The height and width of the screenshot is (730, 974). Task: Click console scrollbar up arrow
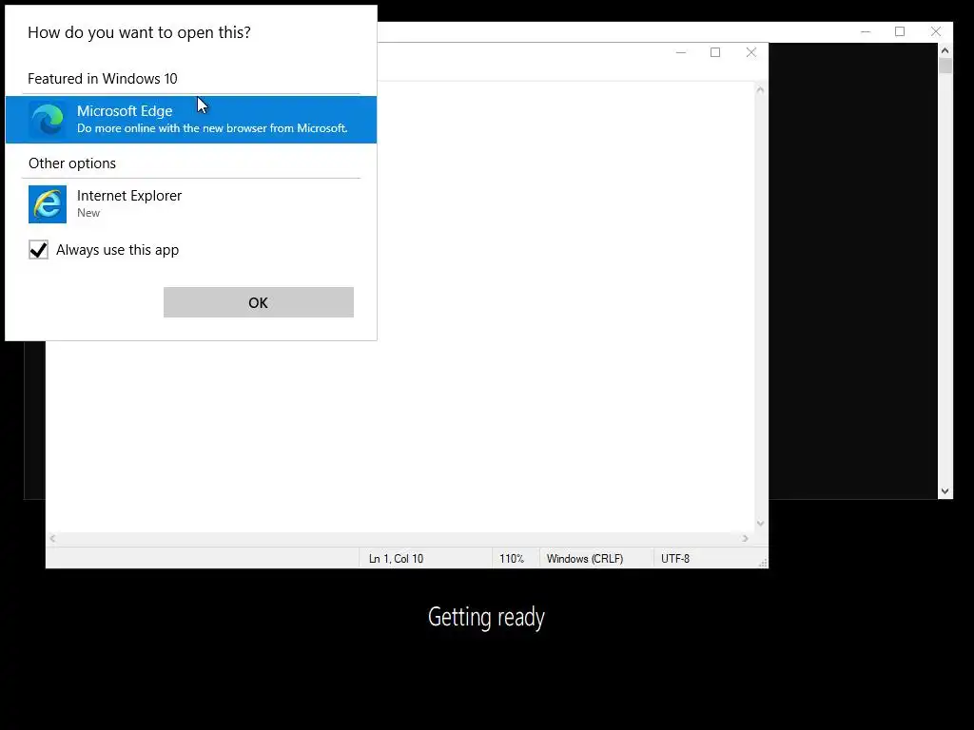[945, 50]
